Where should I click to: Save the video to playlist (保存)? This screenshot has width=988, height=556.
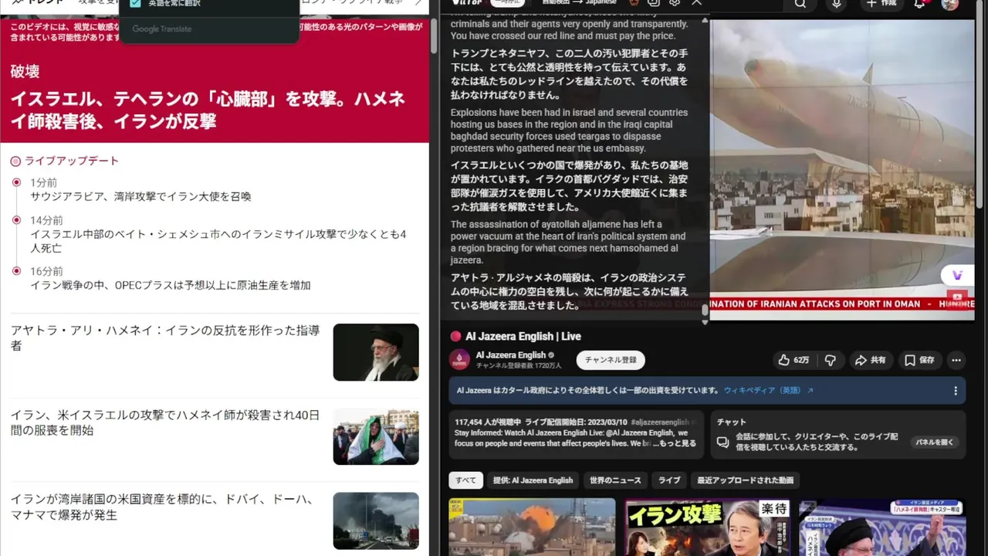point(919,360)
